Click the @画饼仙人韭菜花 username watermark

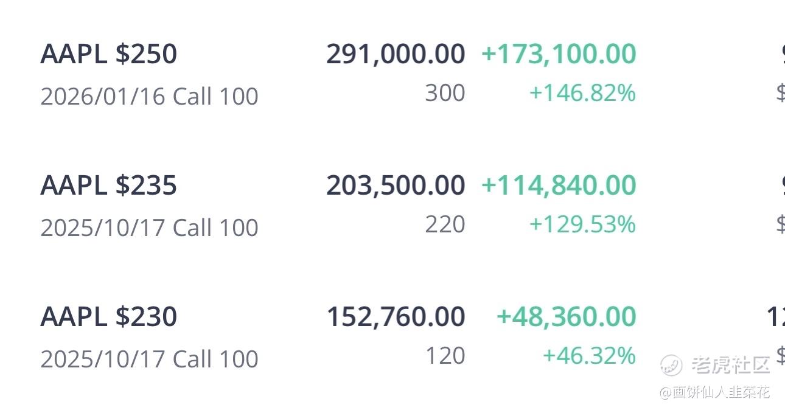click(715, 392)
